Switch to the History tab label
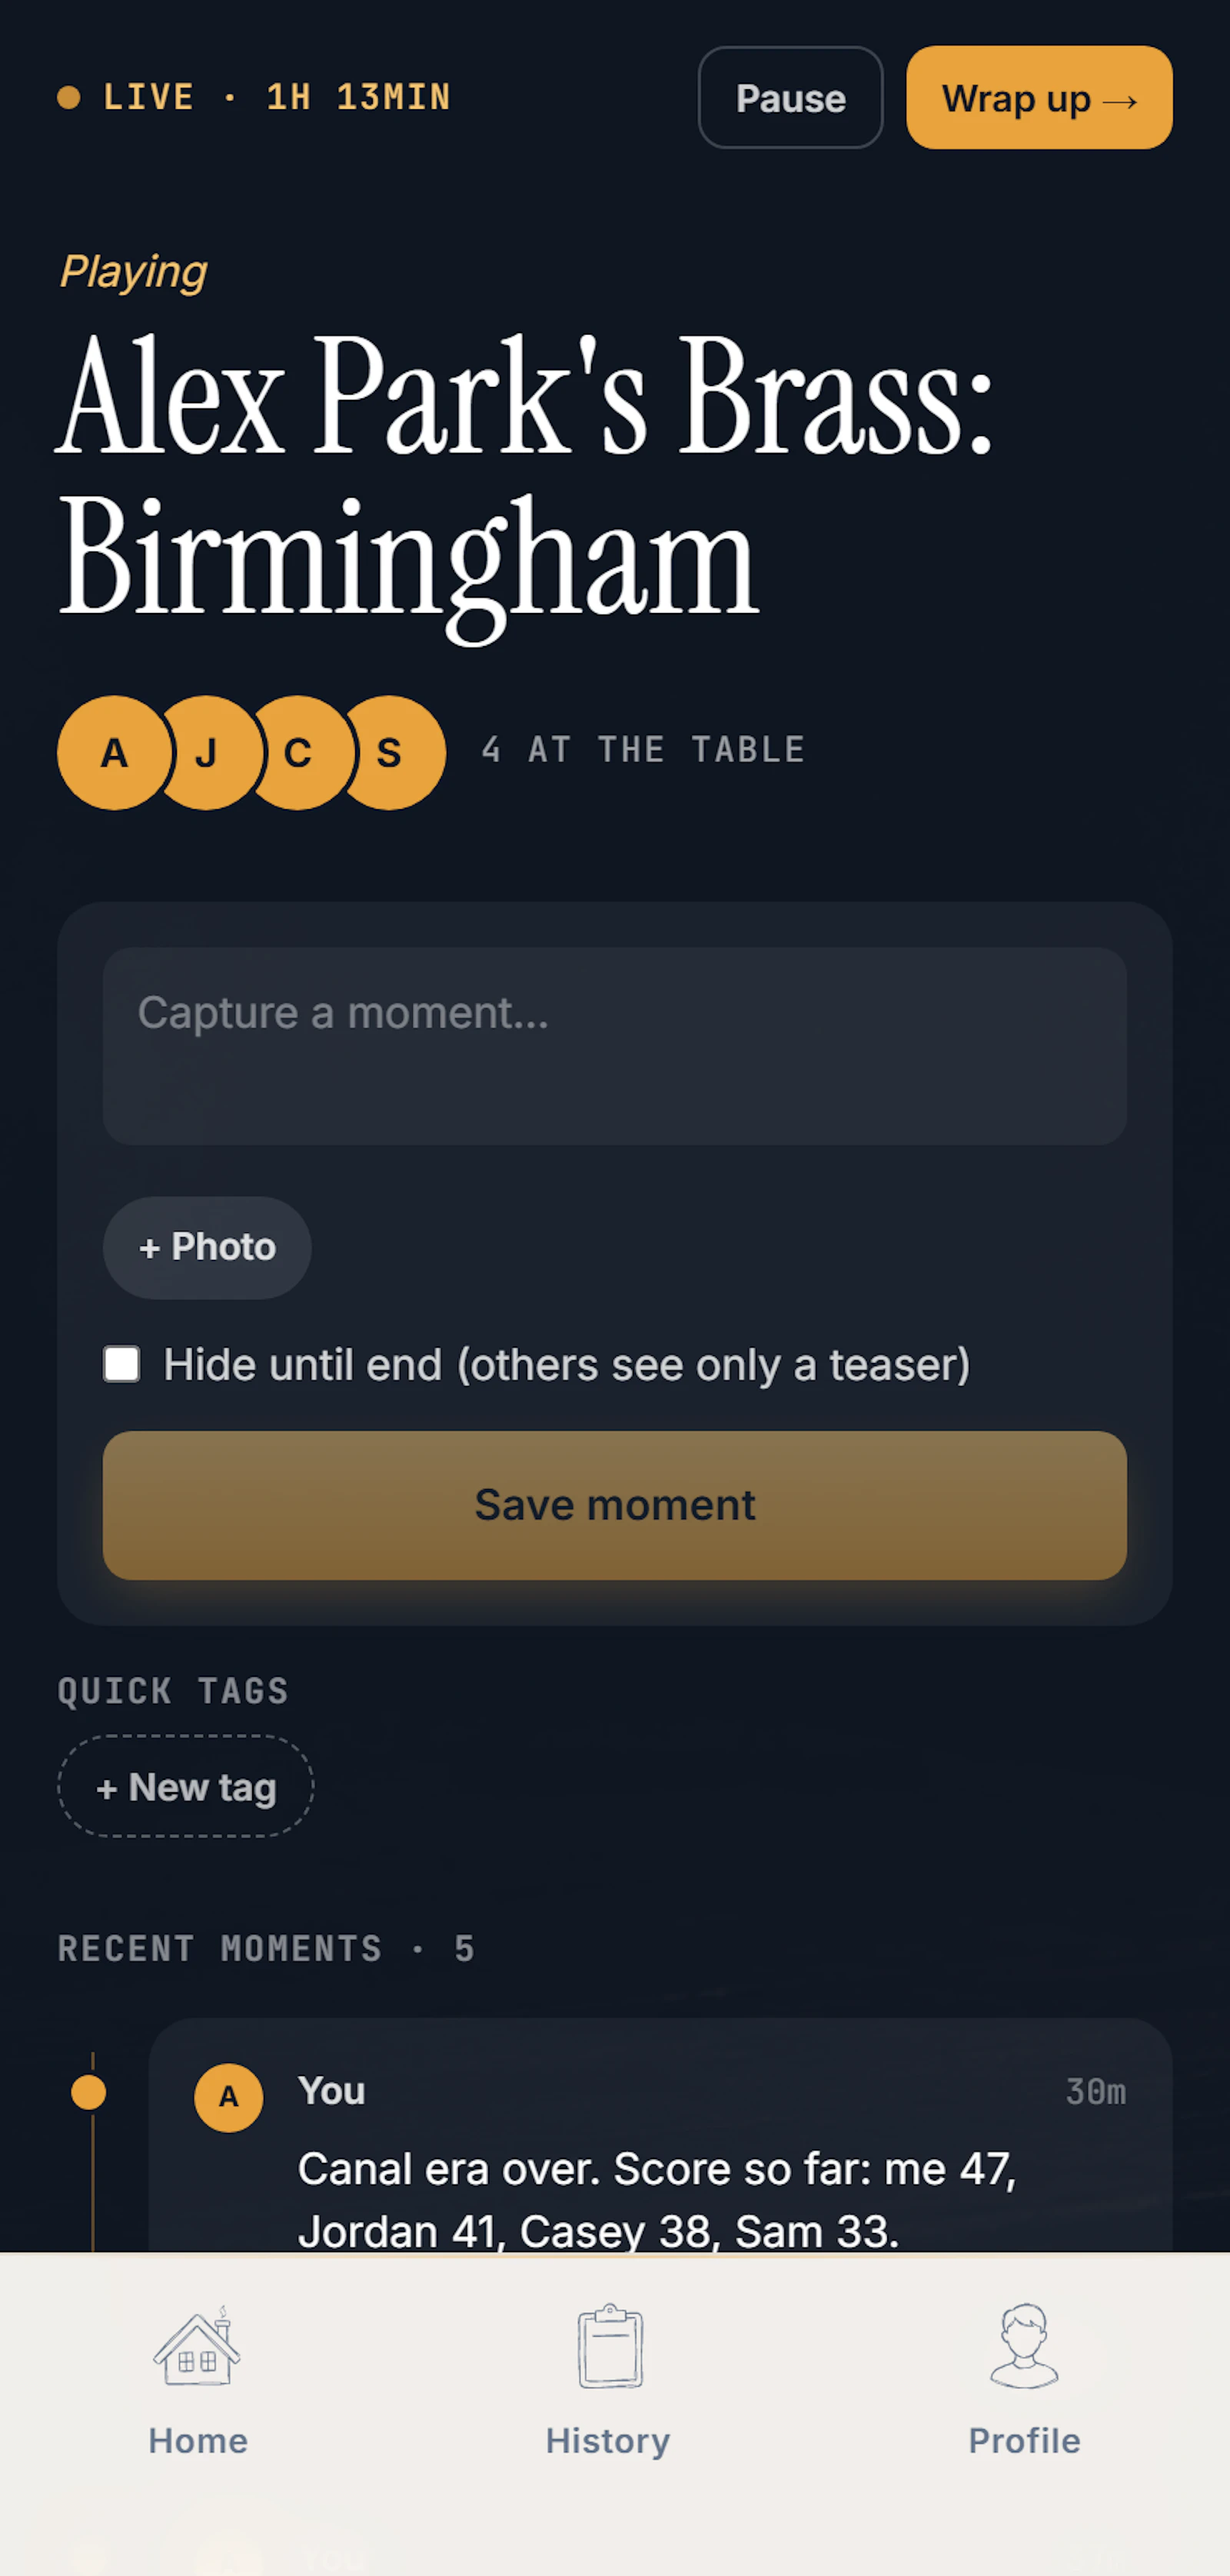This screenshot has width=1230, height=2576. click(x=607, y=2441)
